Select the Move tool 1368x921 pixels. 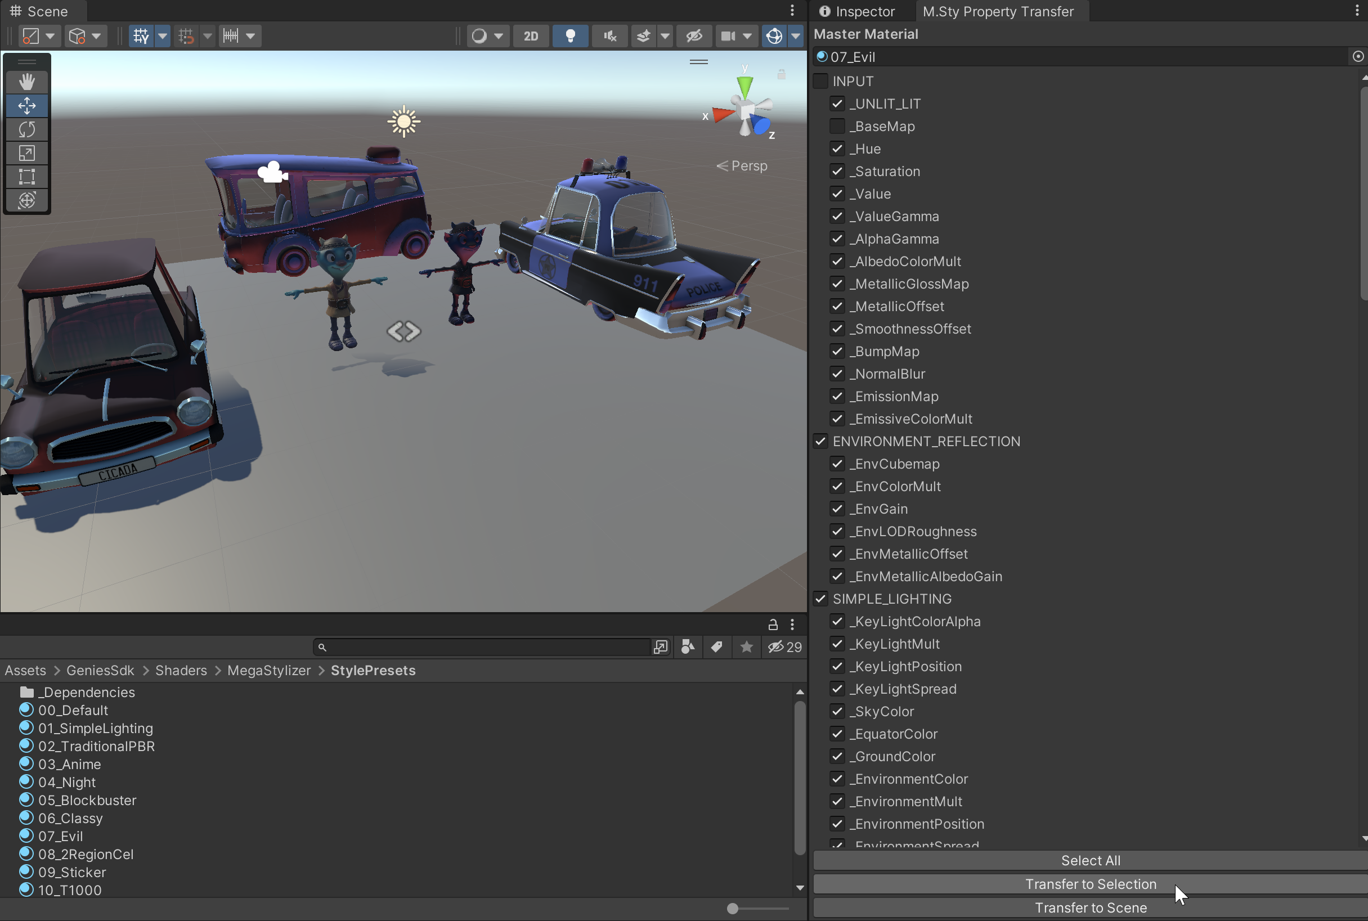point(27,106)
